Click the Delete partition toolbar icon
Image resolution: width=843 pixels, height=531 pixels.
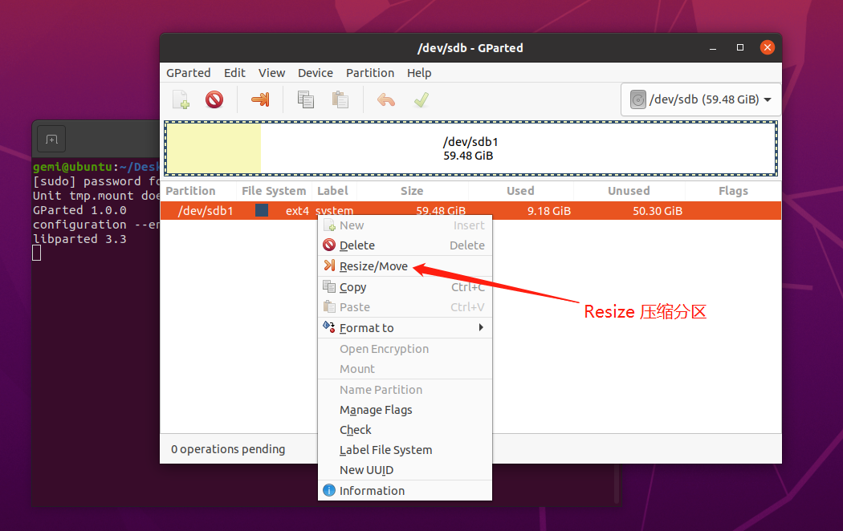pyautogui.click(x=214, y=99)
